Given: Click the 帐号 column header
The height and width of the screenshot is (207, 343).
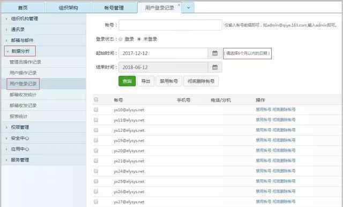Looking at the screenshot, I should coord(118,100).
